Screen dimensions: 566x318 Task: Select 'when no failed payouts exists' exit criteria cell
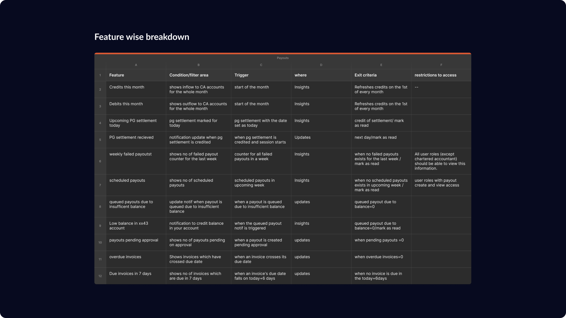tap(381, 161)
